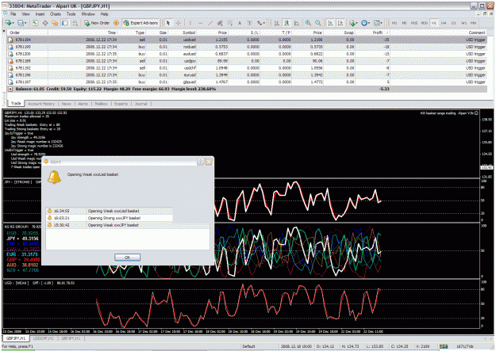Viewport: 496px width, 351px height.
Task: Select the Text (A) drawing tool
Action: coord(240,23)
